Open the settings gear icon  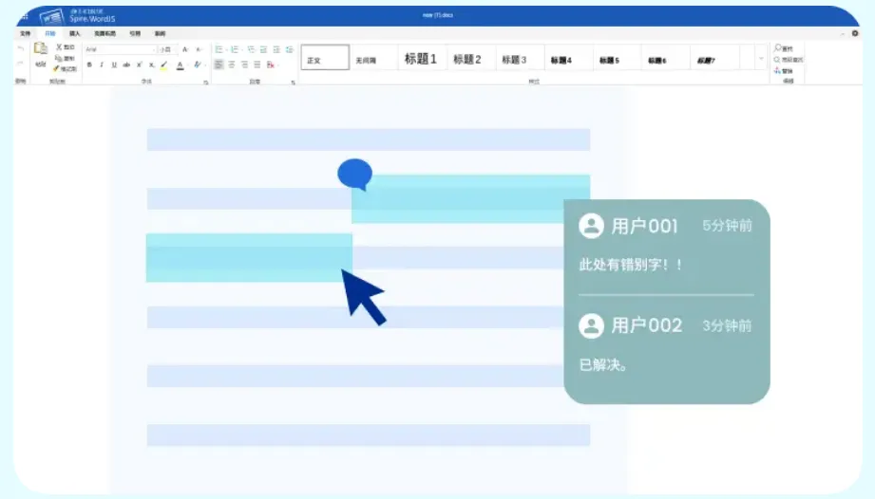(x=855, y=33)
